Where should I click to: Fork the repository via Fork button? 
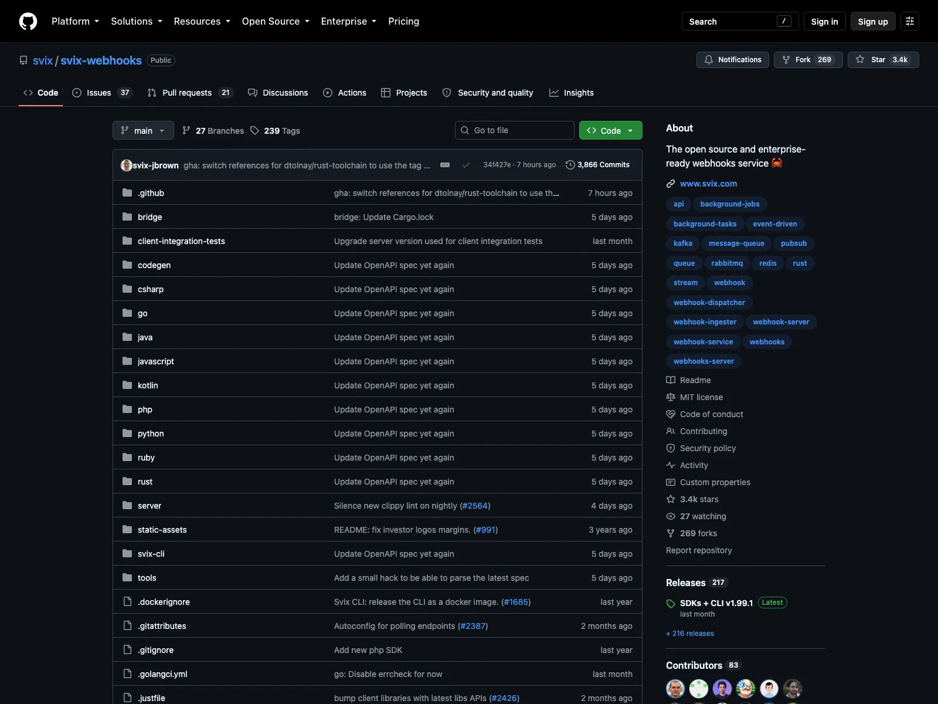click(808, 60)
